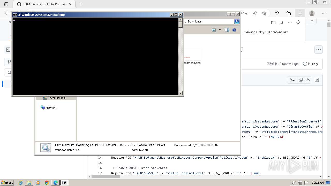Expand dropdown arrow right of Downloads panel
The image size is (331, 186).
coord(312,21)
